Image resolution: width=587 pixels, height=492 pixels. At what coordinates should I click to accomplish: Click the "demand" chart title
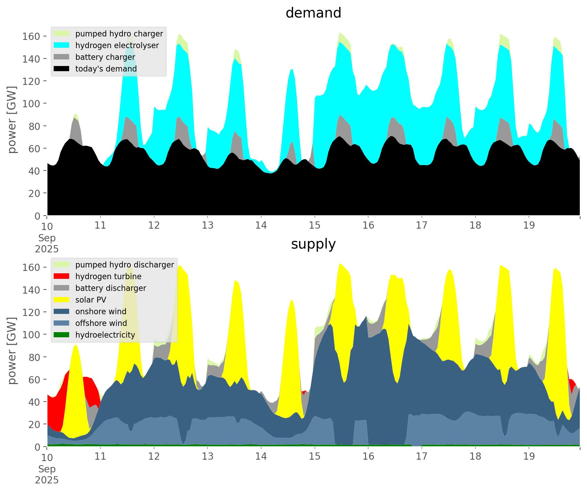313,13
